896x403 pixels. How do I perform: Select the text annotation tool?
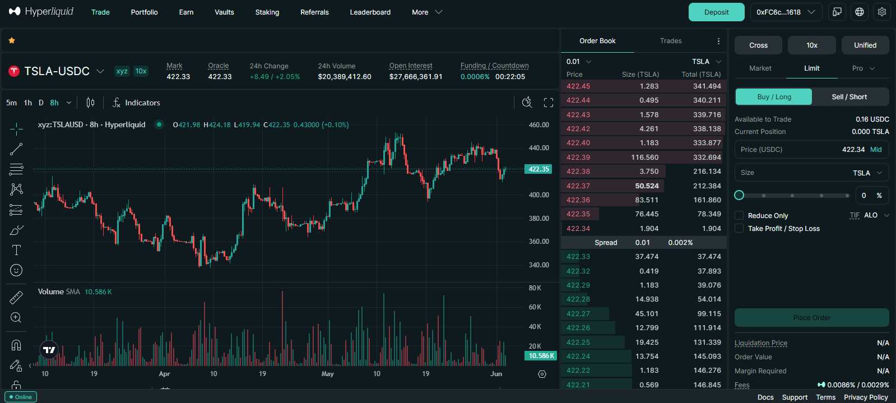(x=16, y=250)
